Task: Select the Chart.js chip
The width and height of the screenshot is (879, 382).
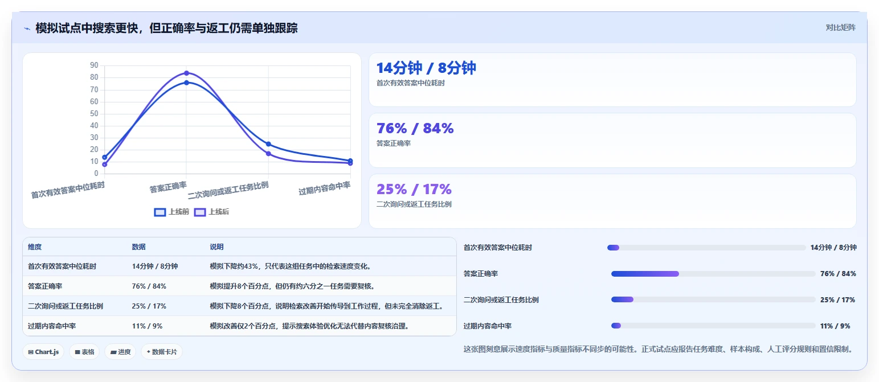Action: (x=43, y=352)
